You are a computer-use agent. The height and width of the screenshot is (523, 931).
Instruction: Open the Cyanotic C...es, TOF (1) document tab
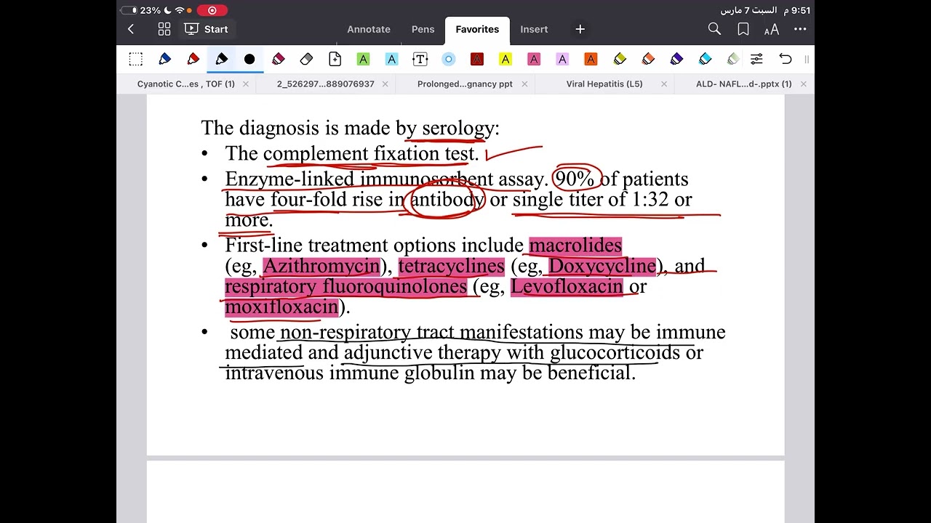click(x=186, y=84)
